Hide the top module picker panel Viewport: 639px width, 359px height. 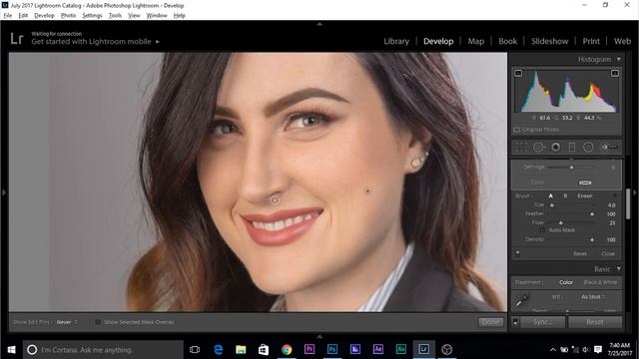319,24
